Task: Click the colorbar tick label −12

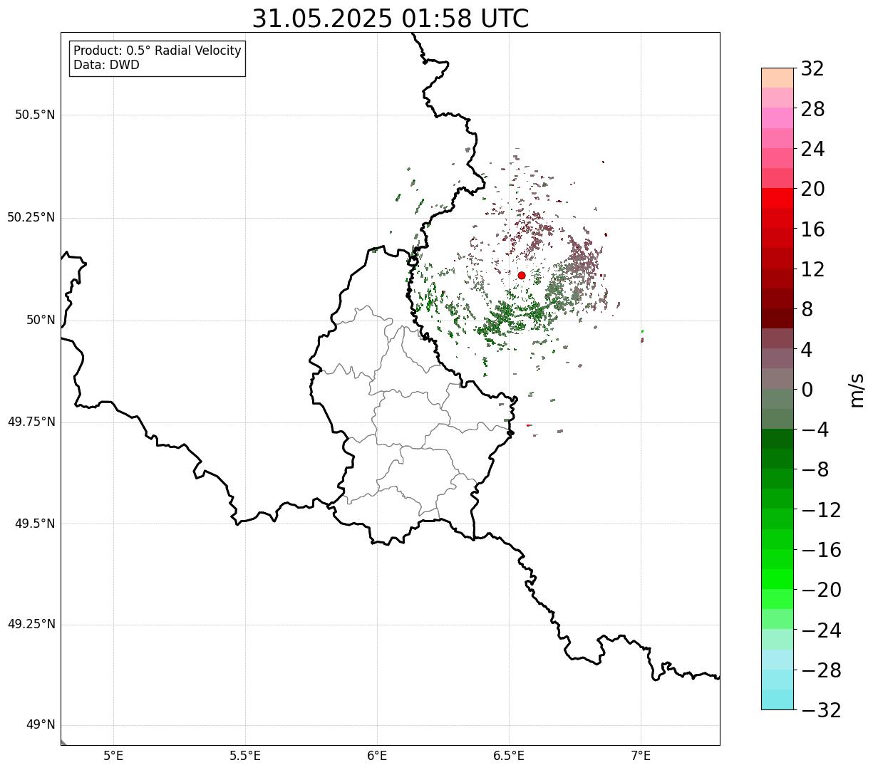Action: click(x=821, y=510)
